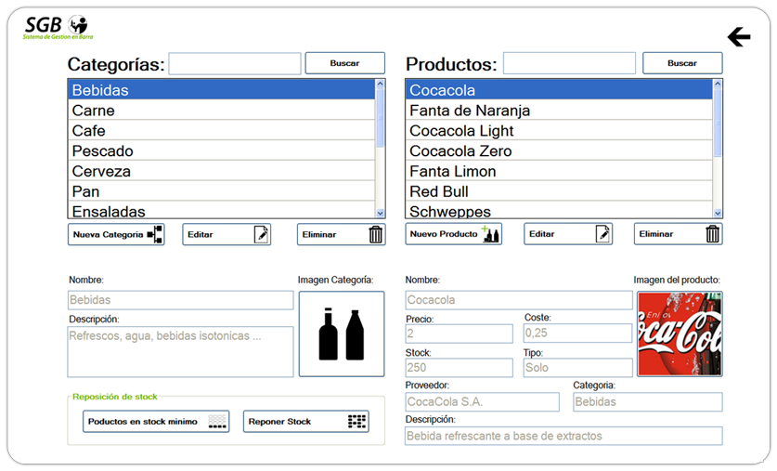Viewport: 777px width, 471px height.
Task: Click the back arrow icon
Action: point(739,37)
